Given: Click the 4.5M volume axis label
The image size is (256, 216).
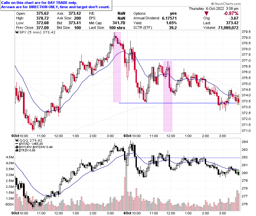Looking at the screenshot, I should coord(10,157).
